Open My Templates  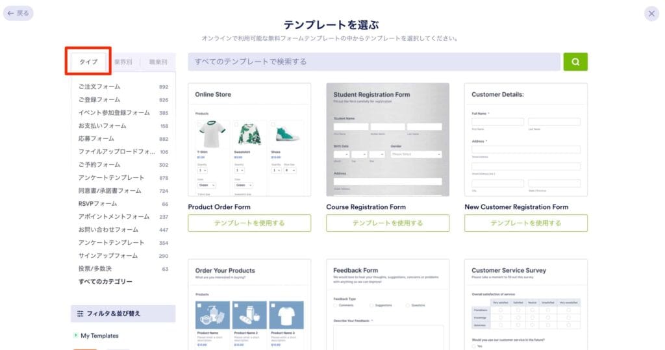(99, 336)
